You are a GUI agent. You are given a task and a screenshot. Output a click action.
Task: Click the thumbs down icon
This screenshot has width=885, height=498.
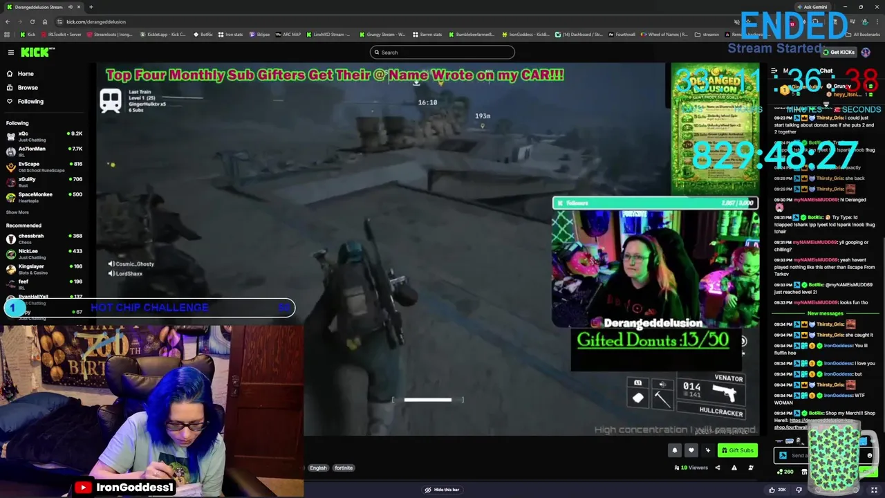pos(799,490)
